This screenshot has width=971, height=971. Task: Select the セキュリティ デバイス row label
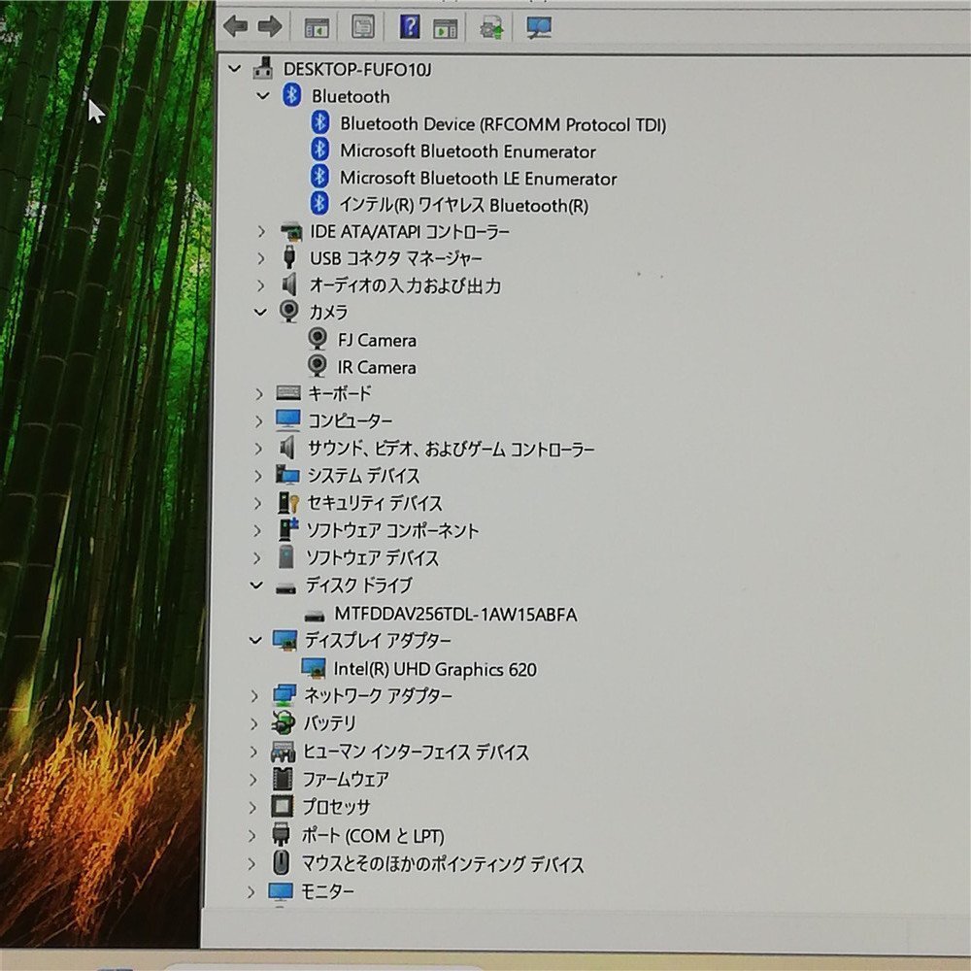click(375, 503)
